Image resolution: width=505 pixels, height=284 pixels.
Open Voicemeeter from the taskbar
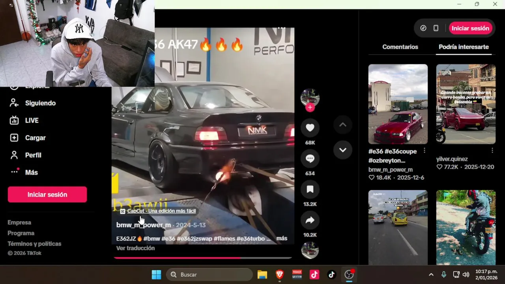coord(297,275)
